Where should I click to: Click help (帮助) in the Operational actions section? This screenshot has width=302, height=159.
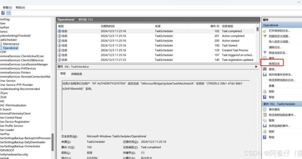271,97
